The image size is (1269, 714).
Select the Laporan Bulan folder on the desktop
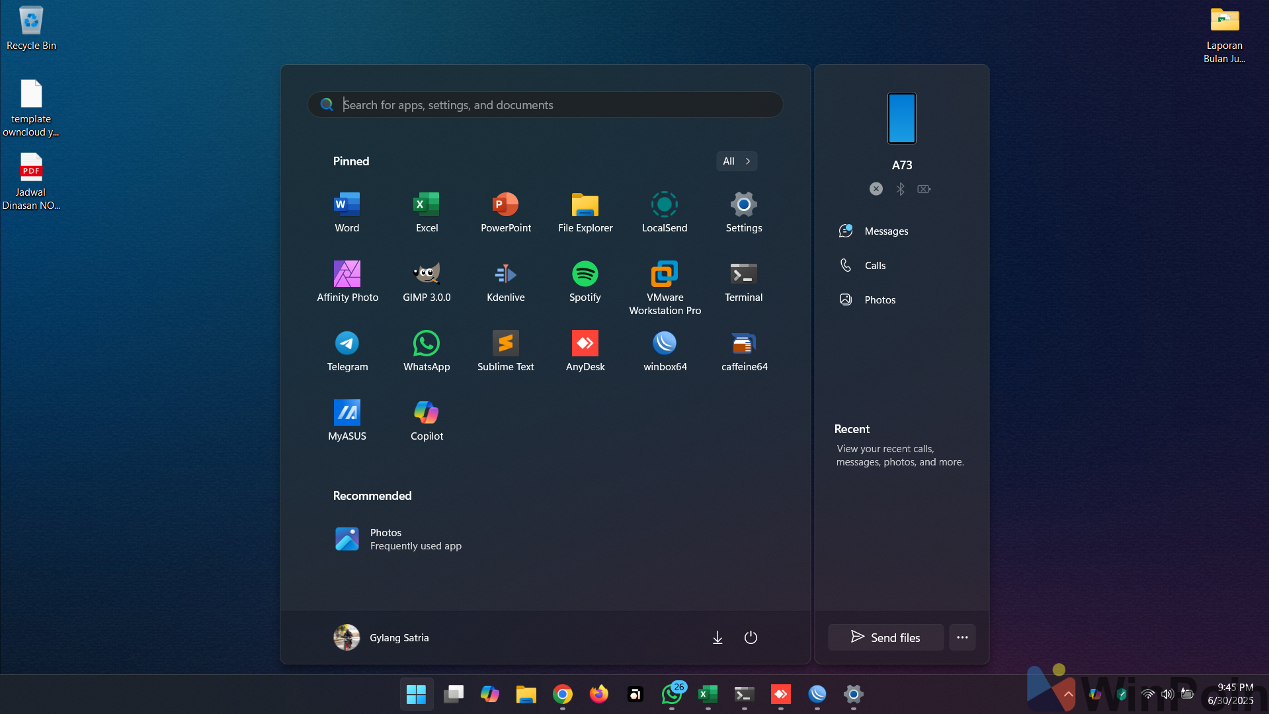[1224, 35]
